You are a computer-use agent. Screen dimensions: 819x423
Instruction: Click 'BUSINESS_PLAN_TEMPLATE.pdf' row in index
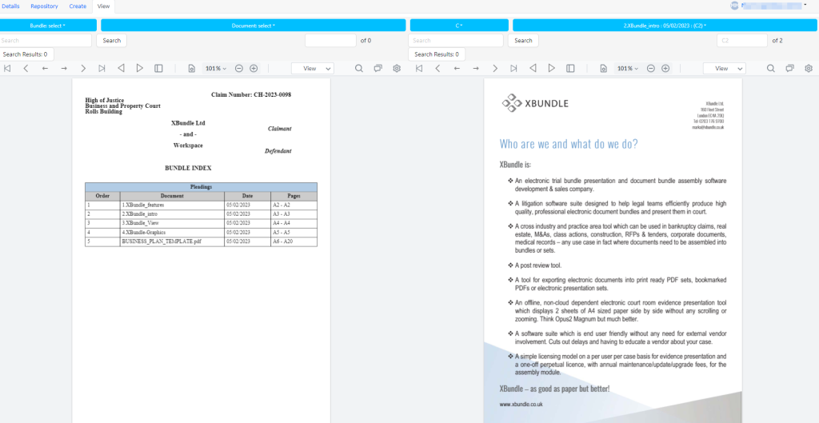pyautogui.click(x=201, y=241)
